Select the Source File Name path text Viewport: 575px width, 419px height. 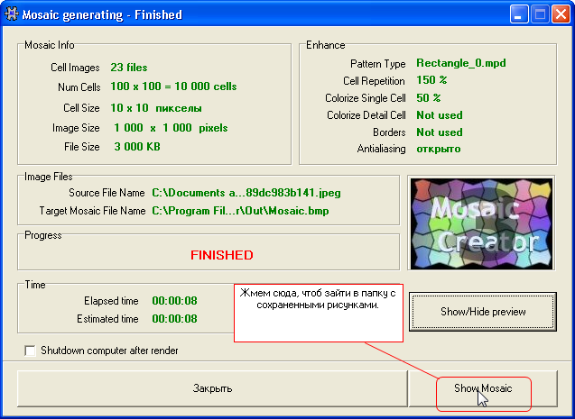pyautogui.click(x=246, y=193)
